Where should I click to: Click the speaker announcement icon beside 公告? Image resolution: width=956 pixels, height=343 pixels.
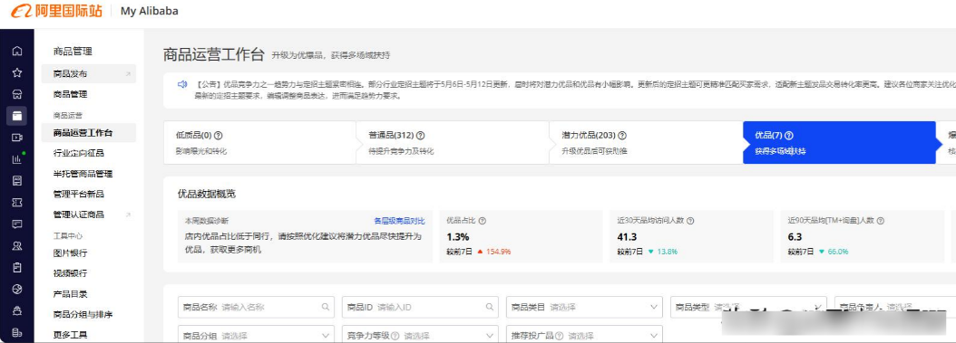click(182, 84)
